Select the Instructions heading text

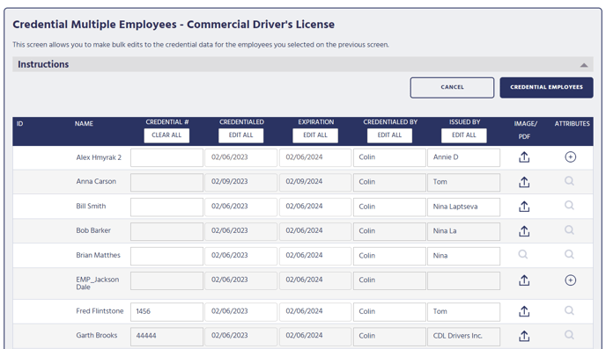click(x=43, y=64)
